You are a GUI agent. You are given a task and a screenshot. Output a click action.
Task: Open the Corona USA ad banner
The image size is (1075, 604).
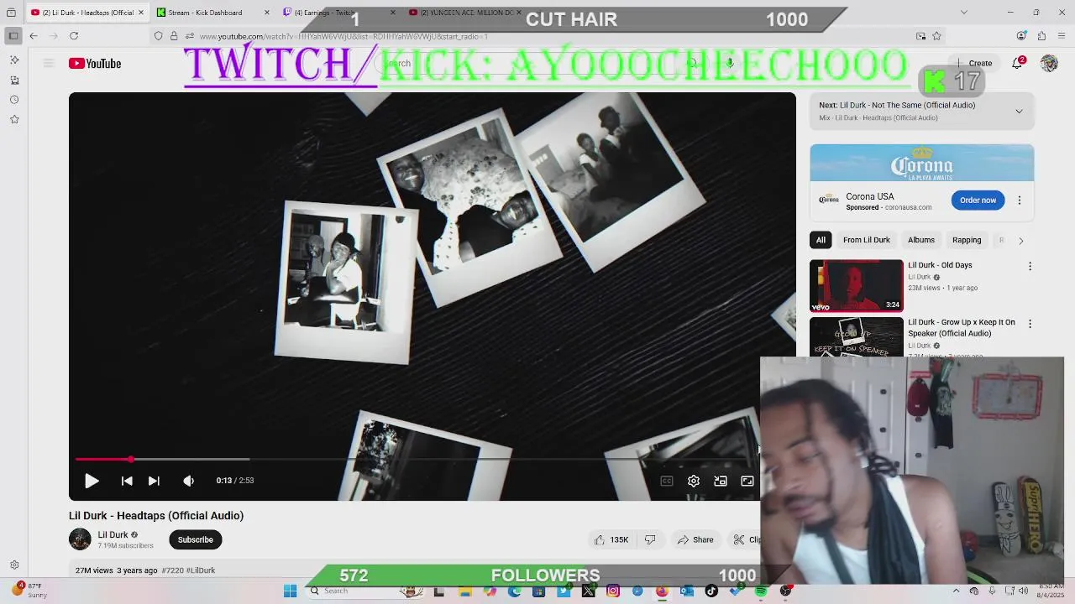coord(922,163)
